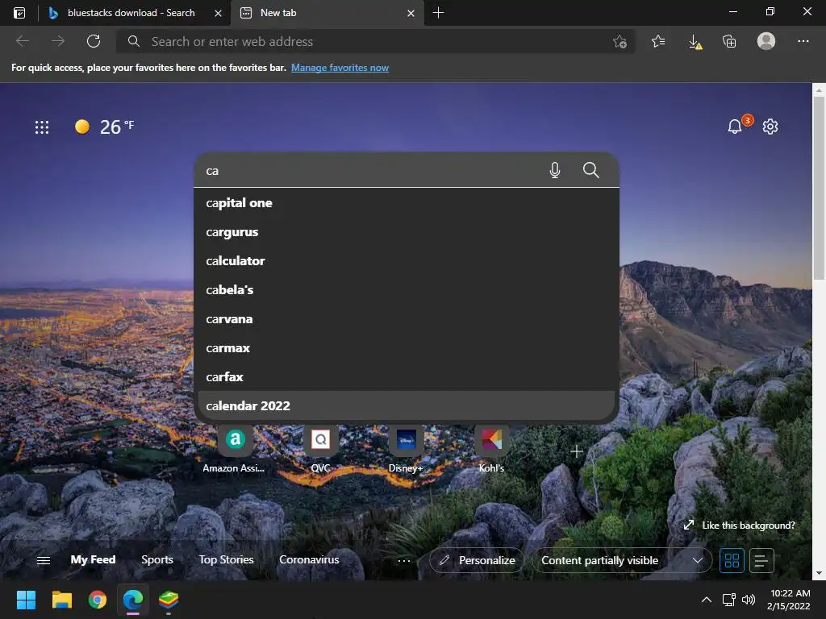Open Amazon Assistant quick link
Viewport: 826px width, 619px height.
(235, 450)
